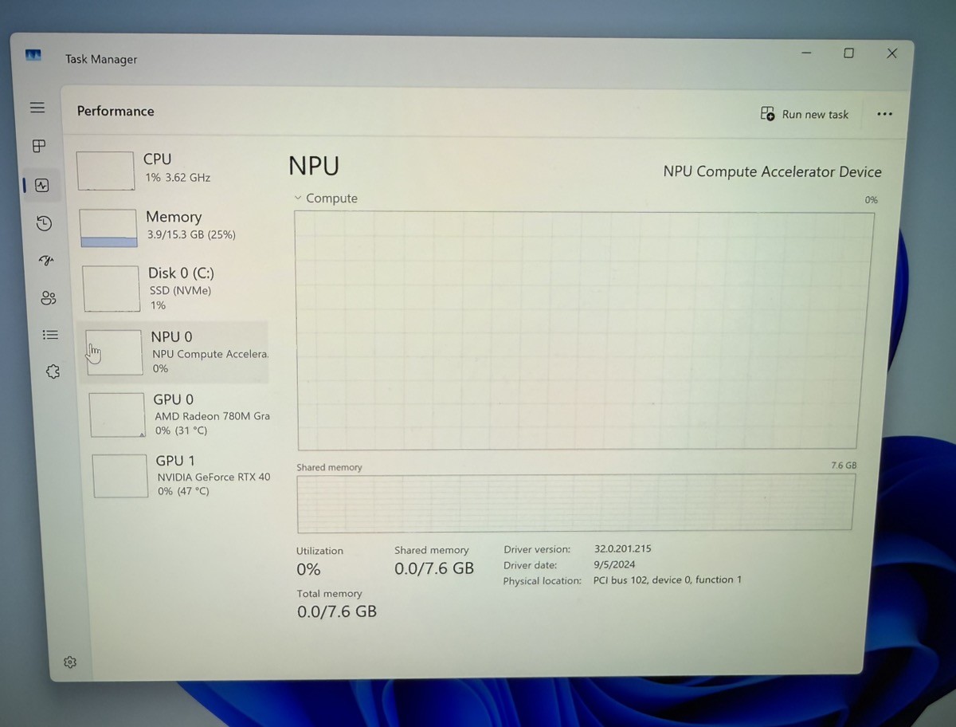Open the Users page icon
The image size is (956, 727).
[49, 298]
